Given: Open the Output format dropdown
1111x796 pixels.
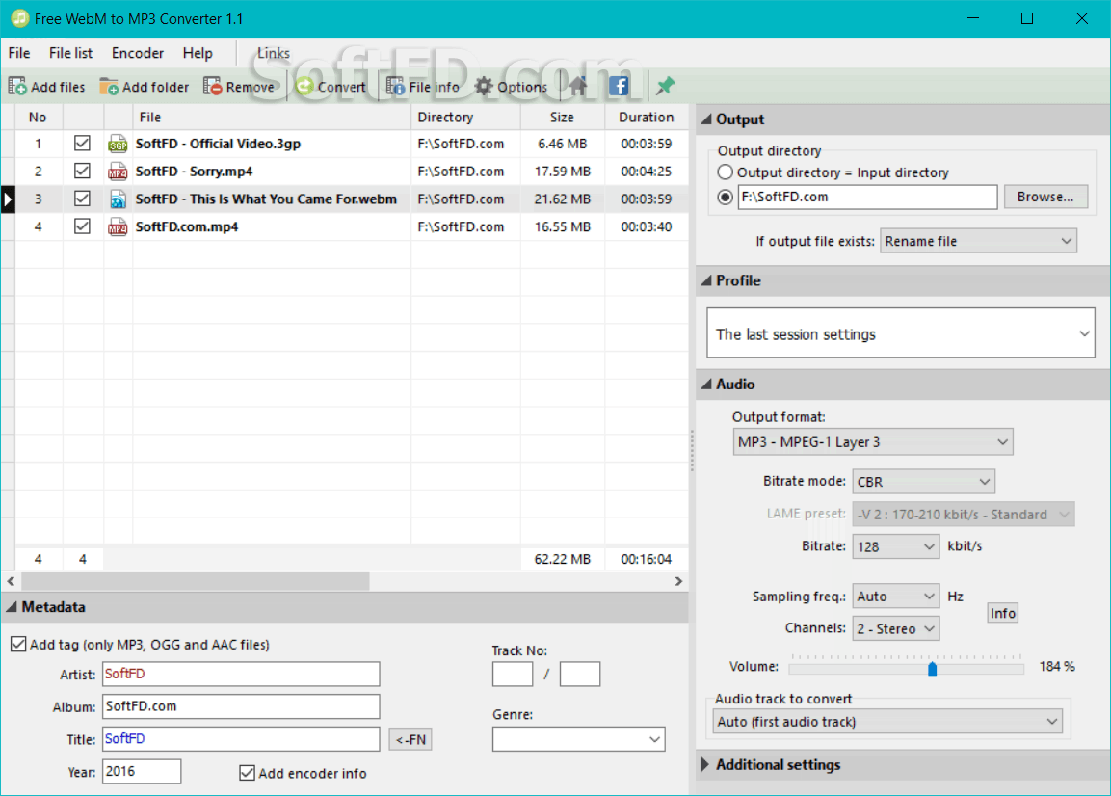Looking at the screenshot, I should pyautogui.click(x=873, y=441).
